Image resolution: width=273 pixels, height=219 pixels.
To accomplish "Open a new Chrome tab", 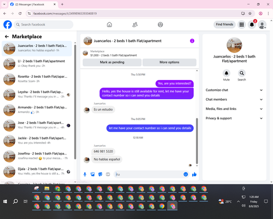I will pos(62,4).
